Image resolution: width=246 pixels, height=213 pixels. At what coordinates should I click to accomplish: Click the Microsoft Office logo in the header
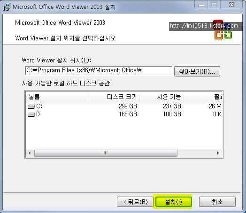[223, 30]
